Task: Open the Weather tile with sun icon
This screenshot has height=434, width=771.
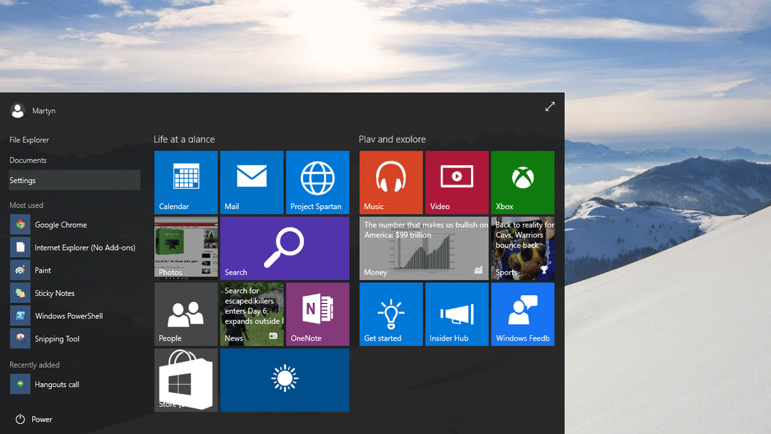Action: click(285, 380)
